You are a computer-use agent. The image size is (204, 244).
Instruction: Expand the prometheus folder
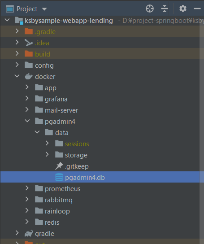[x=27, y=188]
